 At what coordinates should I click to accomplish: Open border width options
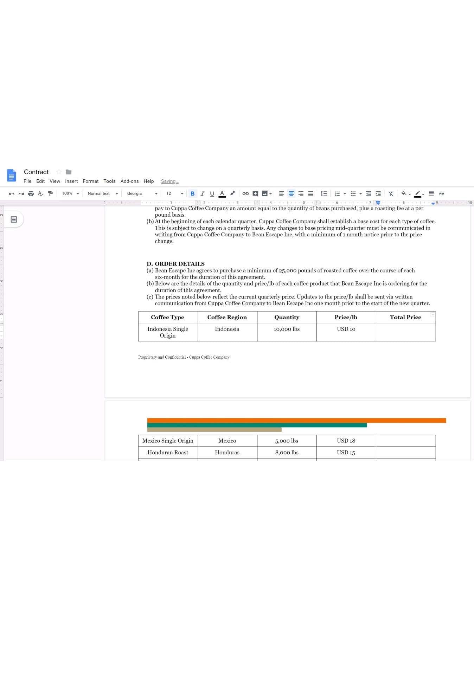tap(431, 194)
